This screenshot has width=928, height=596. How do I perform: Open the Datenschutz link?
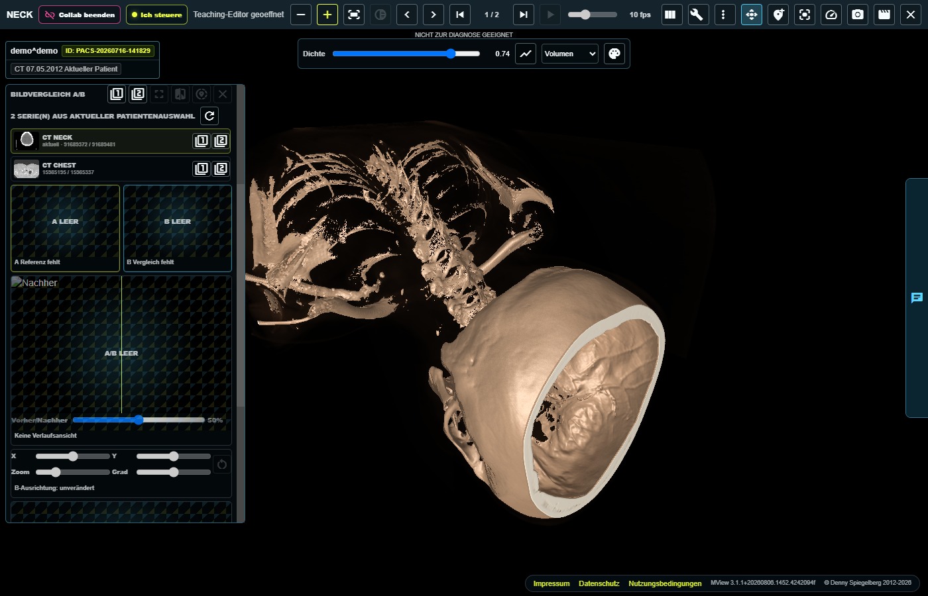(599, 583)
